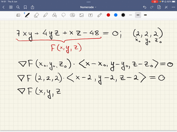The width and height of the screenshot is (177, 132).
Task: Select the Pen tool
Action: click(x=27, y=15)
